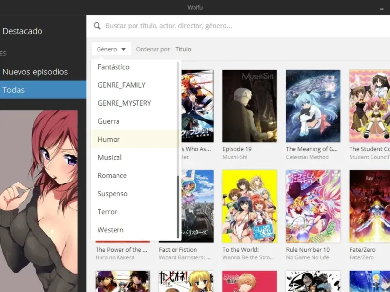Click Fact or Fiction title
This screenshot has width=390, height=292.
pyautogui.click(x=178, y=250)
